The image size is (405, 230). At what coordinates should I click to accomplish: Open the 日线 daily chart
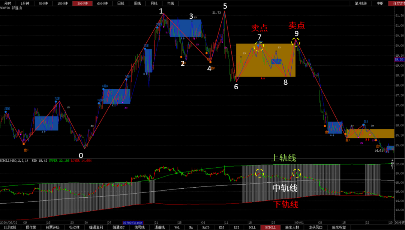click(120, 3)
